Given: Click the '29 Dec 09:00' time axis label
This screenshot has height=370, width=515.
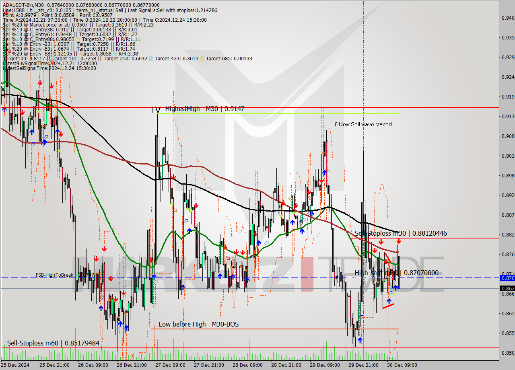Looking at the screenshot, I should (324, 365).
